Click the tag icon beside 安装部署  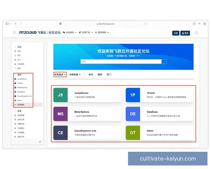tap(15, 115)
